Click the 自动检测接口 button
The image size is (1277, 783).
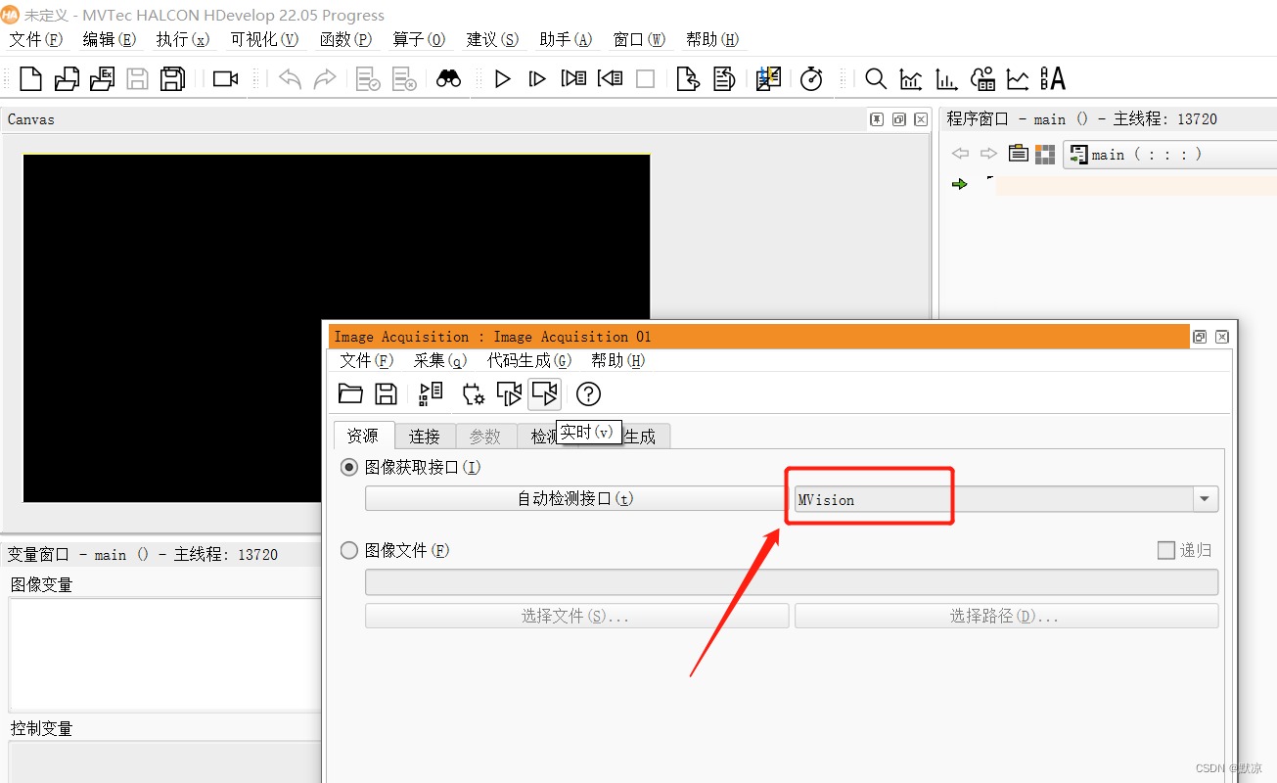(576, 498)
